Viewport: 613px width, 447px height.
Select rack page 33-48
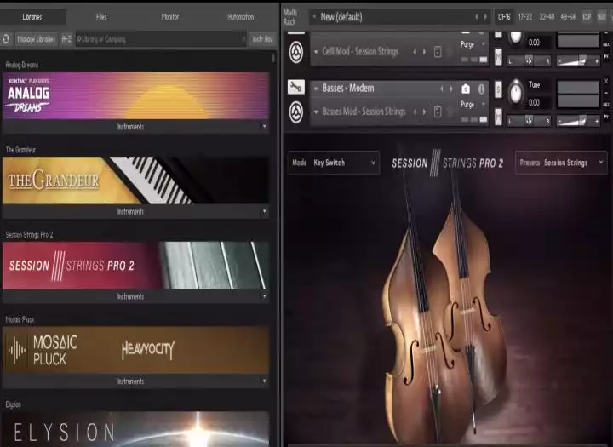pyautogui.click(x=547, y=17)
